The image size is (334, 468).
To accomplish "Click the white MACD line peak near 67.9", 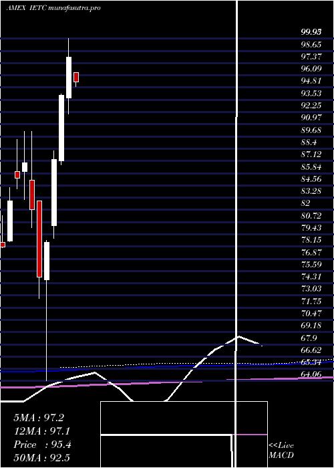I will pyautogui.click(x=238, y=337).
